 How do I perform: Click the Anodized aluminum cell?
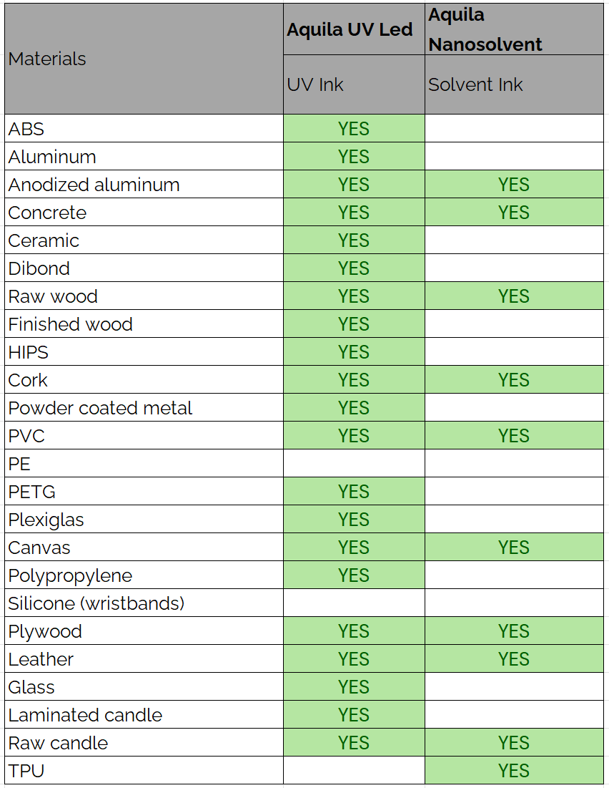coord(94,185)
